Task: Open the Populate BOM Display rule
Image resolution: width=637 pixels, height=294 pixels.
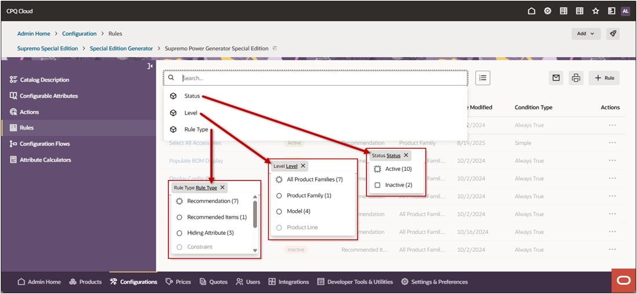Action: click(196, 161)
